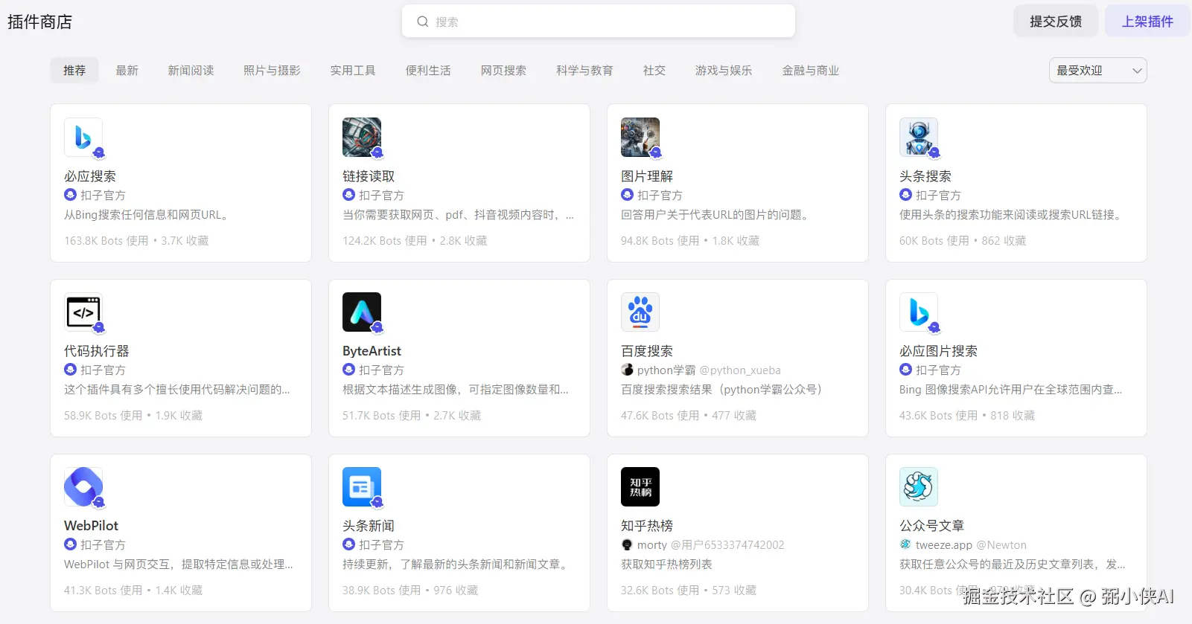
Task: Open the ByteArtist plugin title
Action: (372, 351)
